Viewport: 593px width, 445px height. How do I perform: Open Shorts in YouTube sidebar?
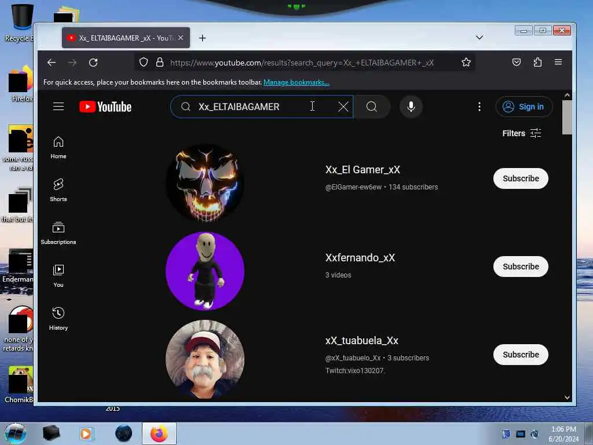click(58, 190)
